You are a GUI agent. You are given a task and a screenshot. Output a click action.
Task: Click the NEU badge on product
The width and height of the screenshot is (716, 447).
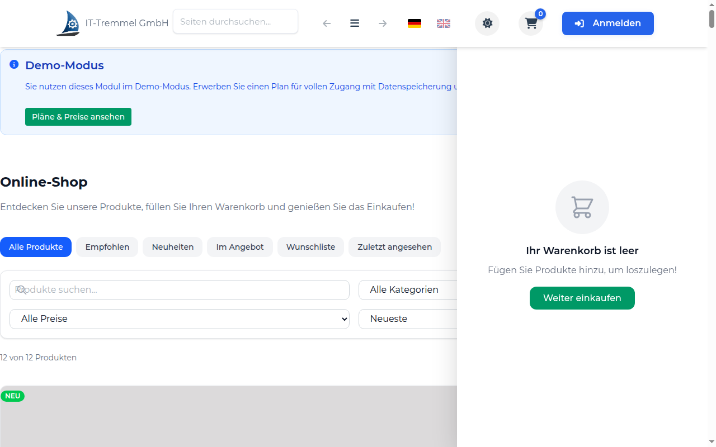(12, 396)
